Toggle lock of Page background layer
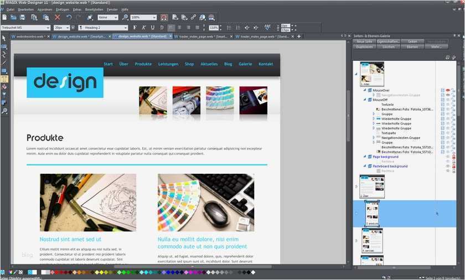 click(x=453, y=157)
